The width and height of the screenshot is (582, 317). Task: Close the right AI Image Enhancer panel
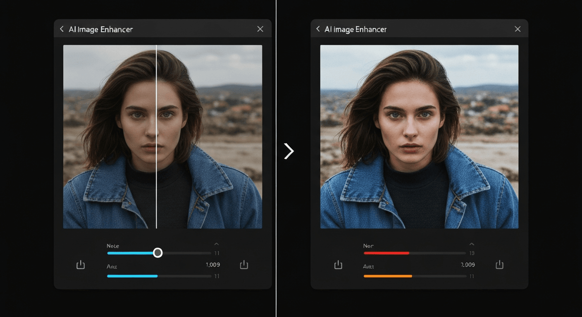coord(518,29)
